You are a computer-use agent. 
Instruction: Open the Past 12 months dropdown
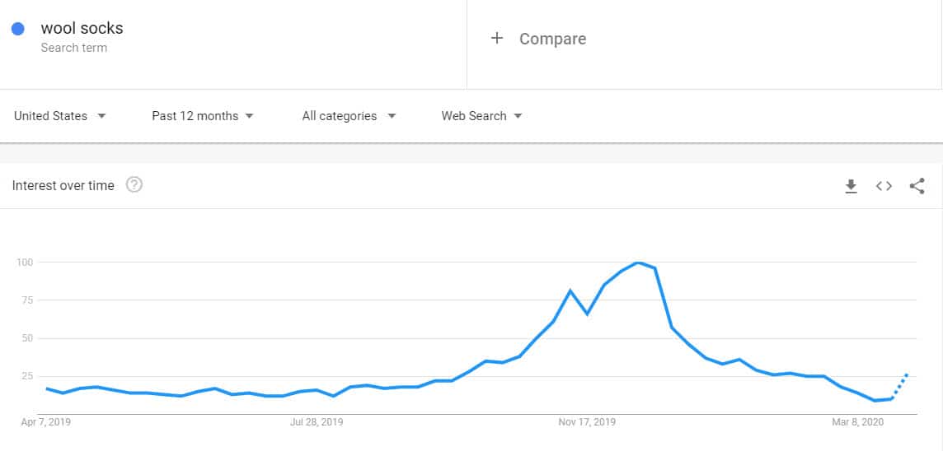pos(203,116)
